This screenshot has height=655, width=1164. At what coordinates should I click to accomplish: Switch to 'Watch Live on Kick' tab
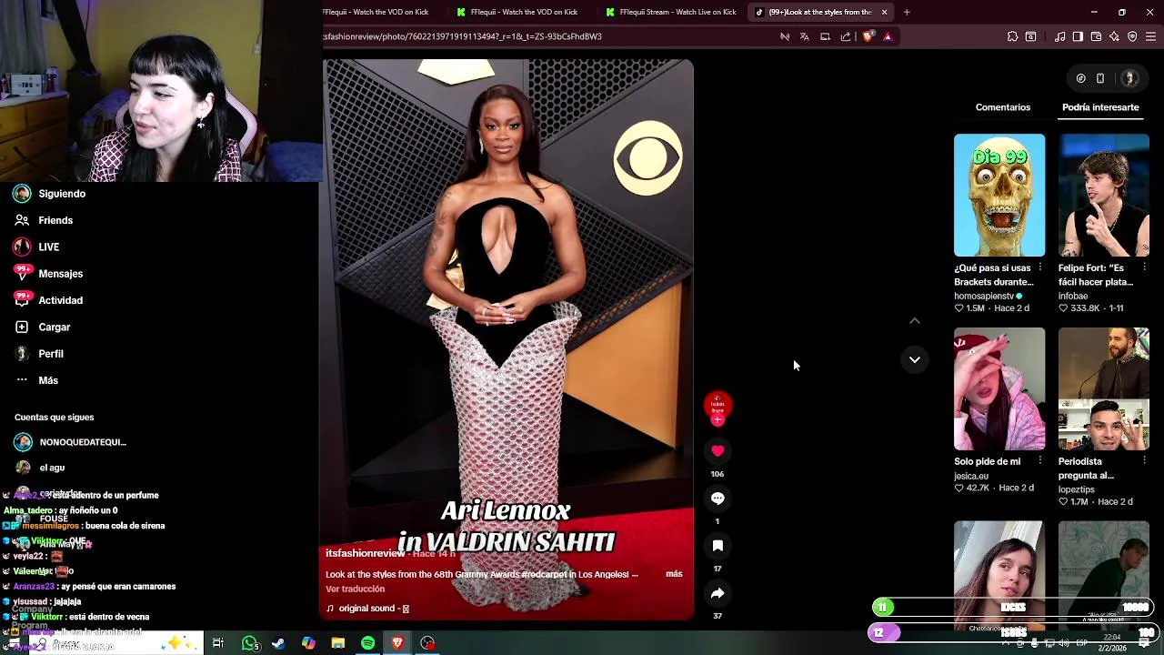pyautogui.click(x=671, y=12)
